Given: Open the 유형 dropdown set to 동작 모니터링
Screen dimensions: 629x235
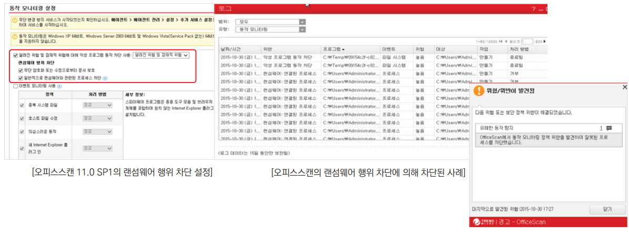Looking at the screenshot, I should point(270,29).
